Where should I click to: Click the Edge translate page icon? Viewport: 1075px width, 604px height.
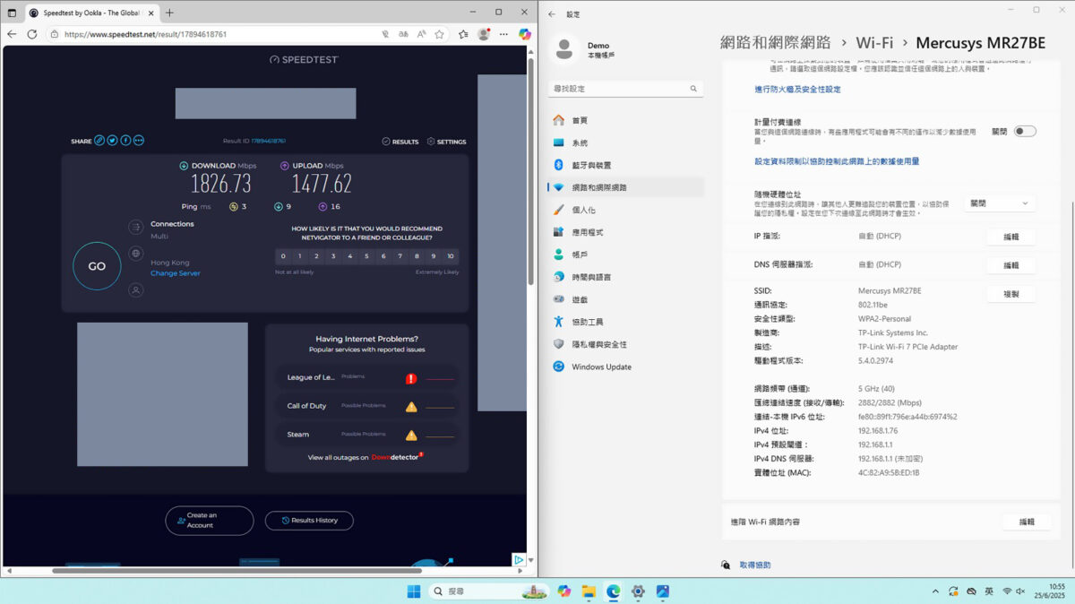pyautogui.click(x=403, y=34)
